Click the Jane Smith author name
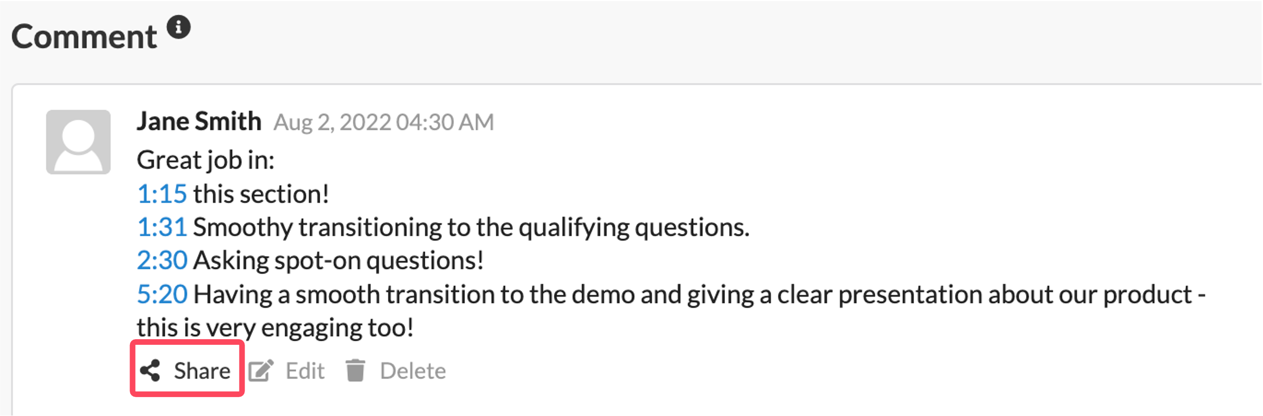The image size is (1263, 416). 199,121
